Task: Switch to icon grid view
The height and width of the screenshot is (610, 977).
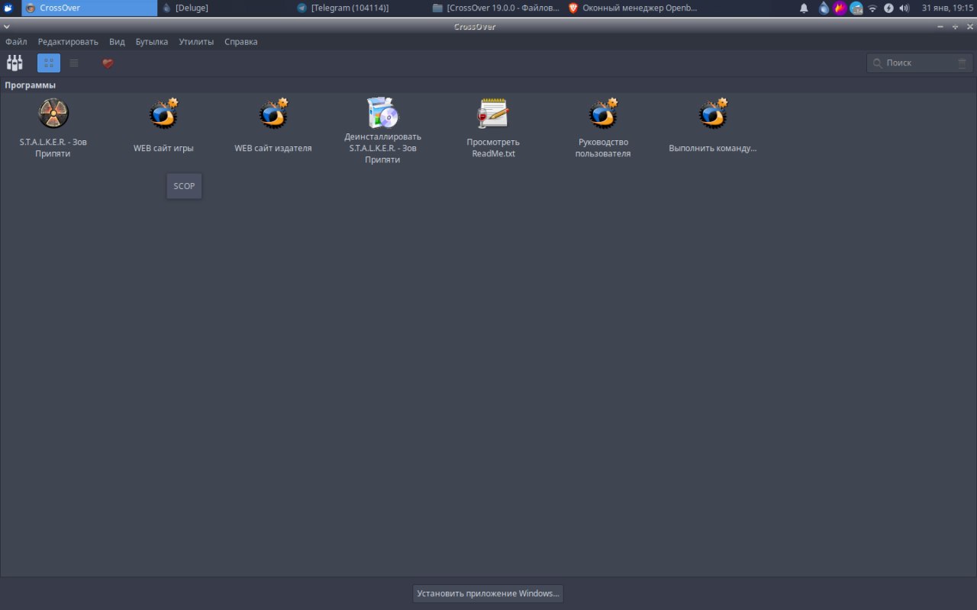Action: 49,63
